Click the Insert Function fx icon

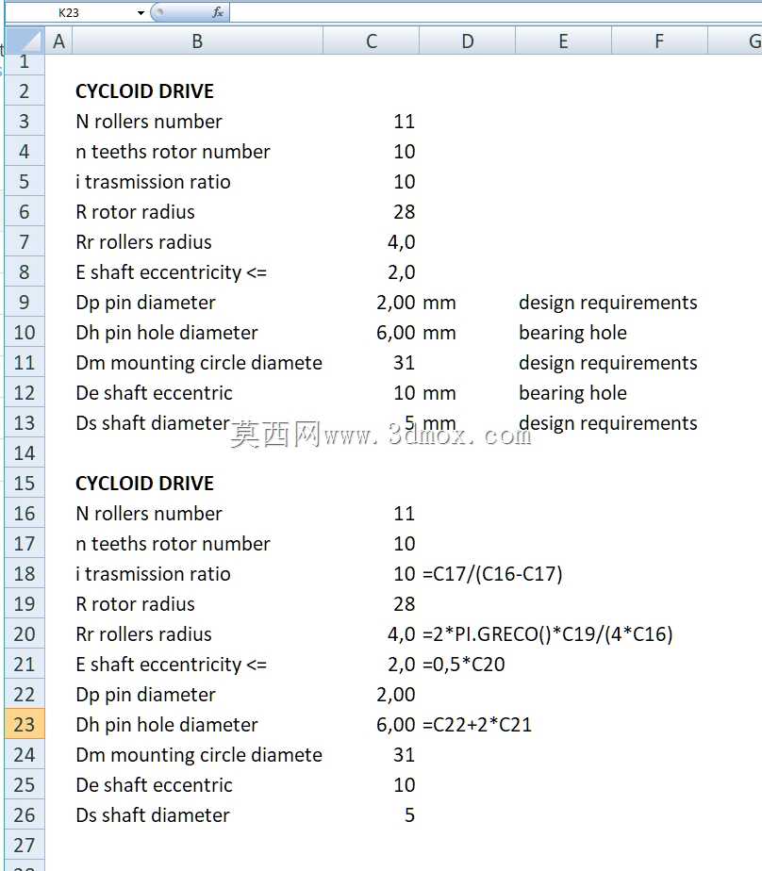click(218, 12)
